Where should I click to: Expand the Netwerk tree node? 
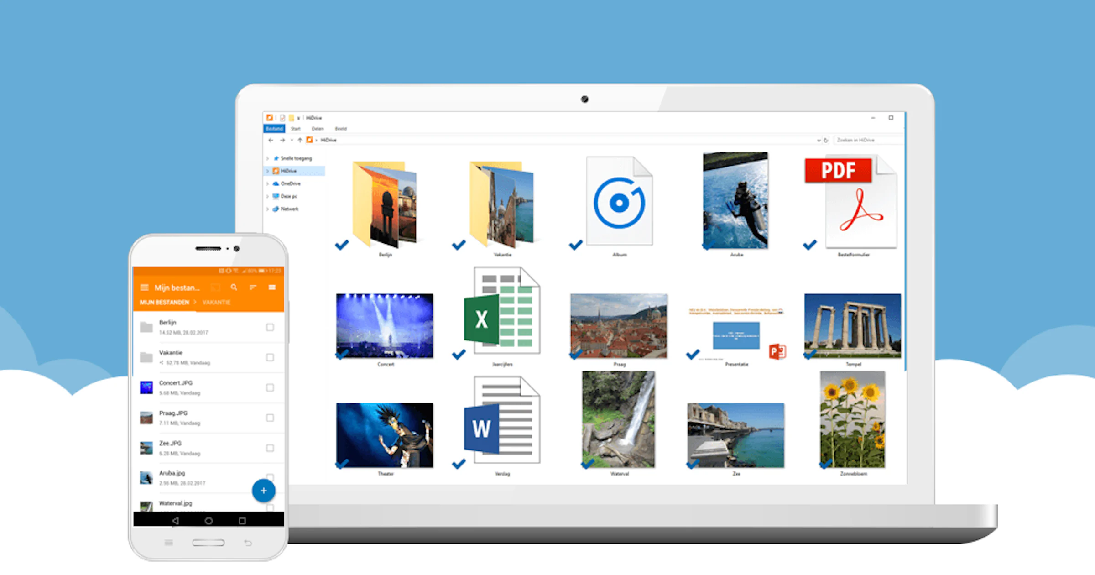267,209
